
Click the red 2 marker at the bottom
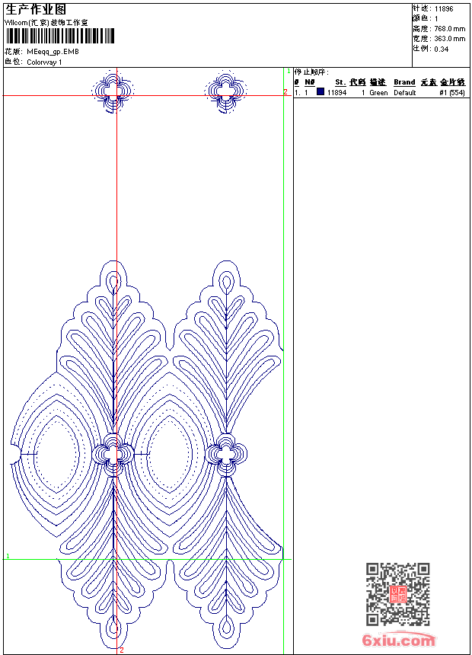121,650
